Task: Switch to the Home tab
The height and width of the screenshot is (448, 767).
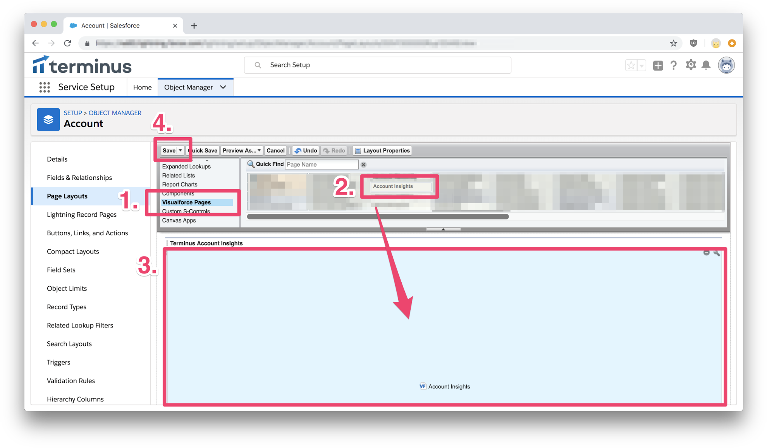Action: [x=142, y=87]
